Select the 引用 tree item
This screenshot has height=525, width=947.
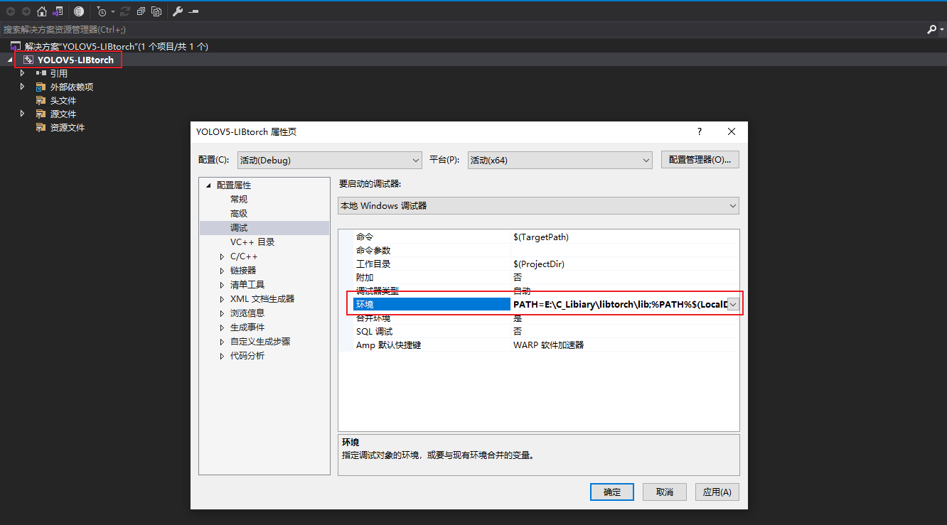point(59,73)
